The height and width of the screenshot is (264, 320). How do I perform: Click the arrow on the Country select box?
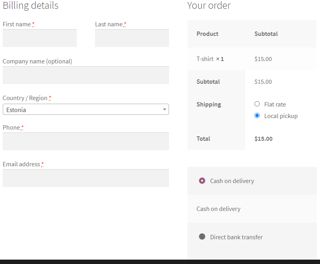click(165, 110)
